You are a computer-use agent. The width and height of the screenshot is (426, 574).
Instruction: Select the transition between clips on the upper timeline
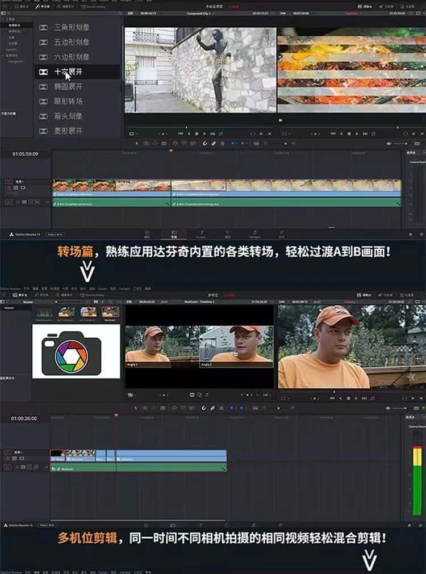pyautogui.click(x=171, y=185)
